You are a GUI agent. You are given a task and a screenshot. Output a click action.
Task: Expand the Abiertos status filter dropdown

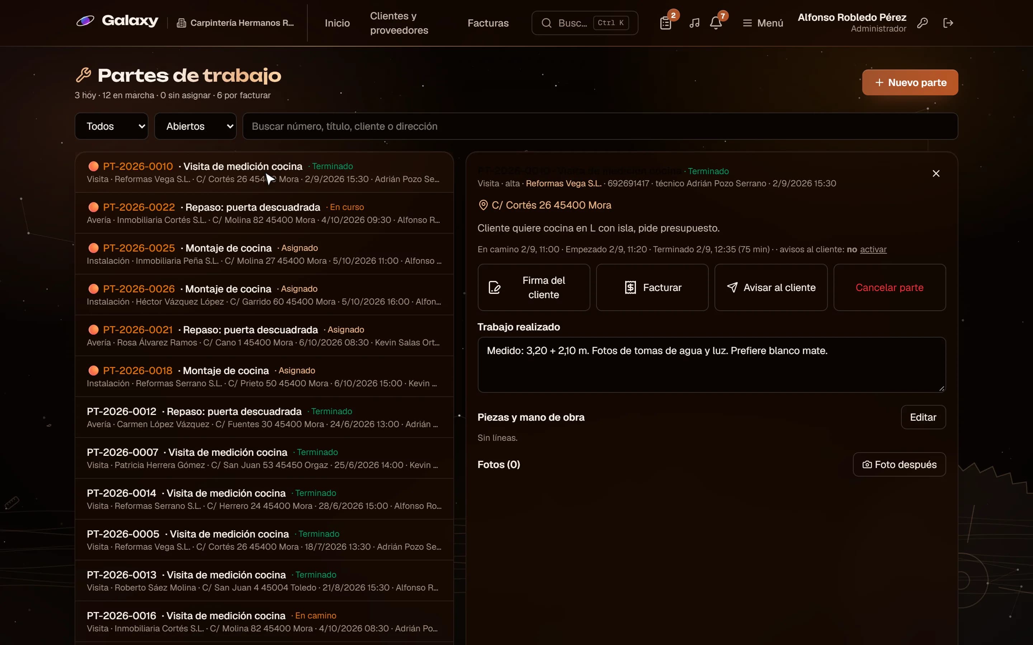(195, 126)
